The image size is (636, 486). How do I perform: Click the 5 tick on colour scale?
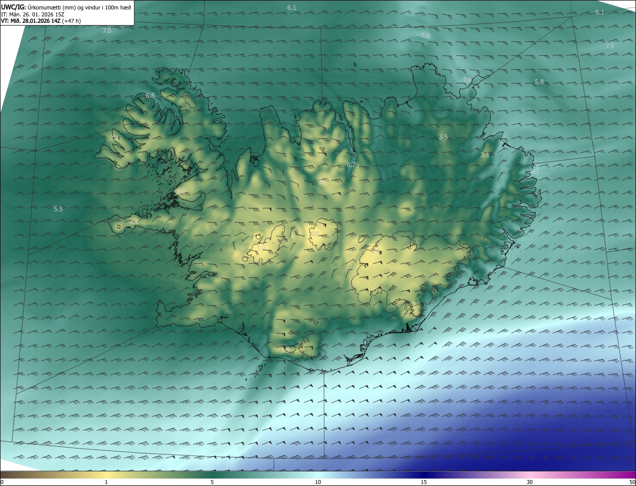tap(212, 482)
